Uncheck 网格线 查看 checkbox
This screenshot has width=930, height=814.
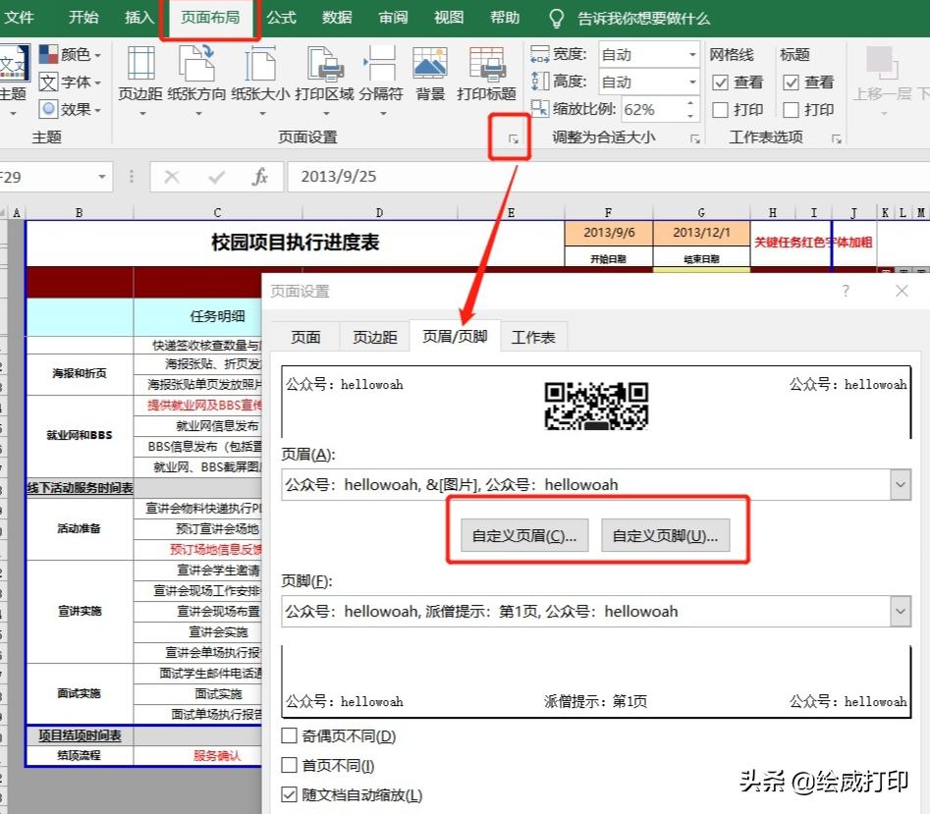(721, 82)
